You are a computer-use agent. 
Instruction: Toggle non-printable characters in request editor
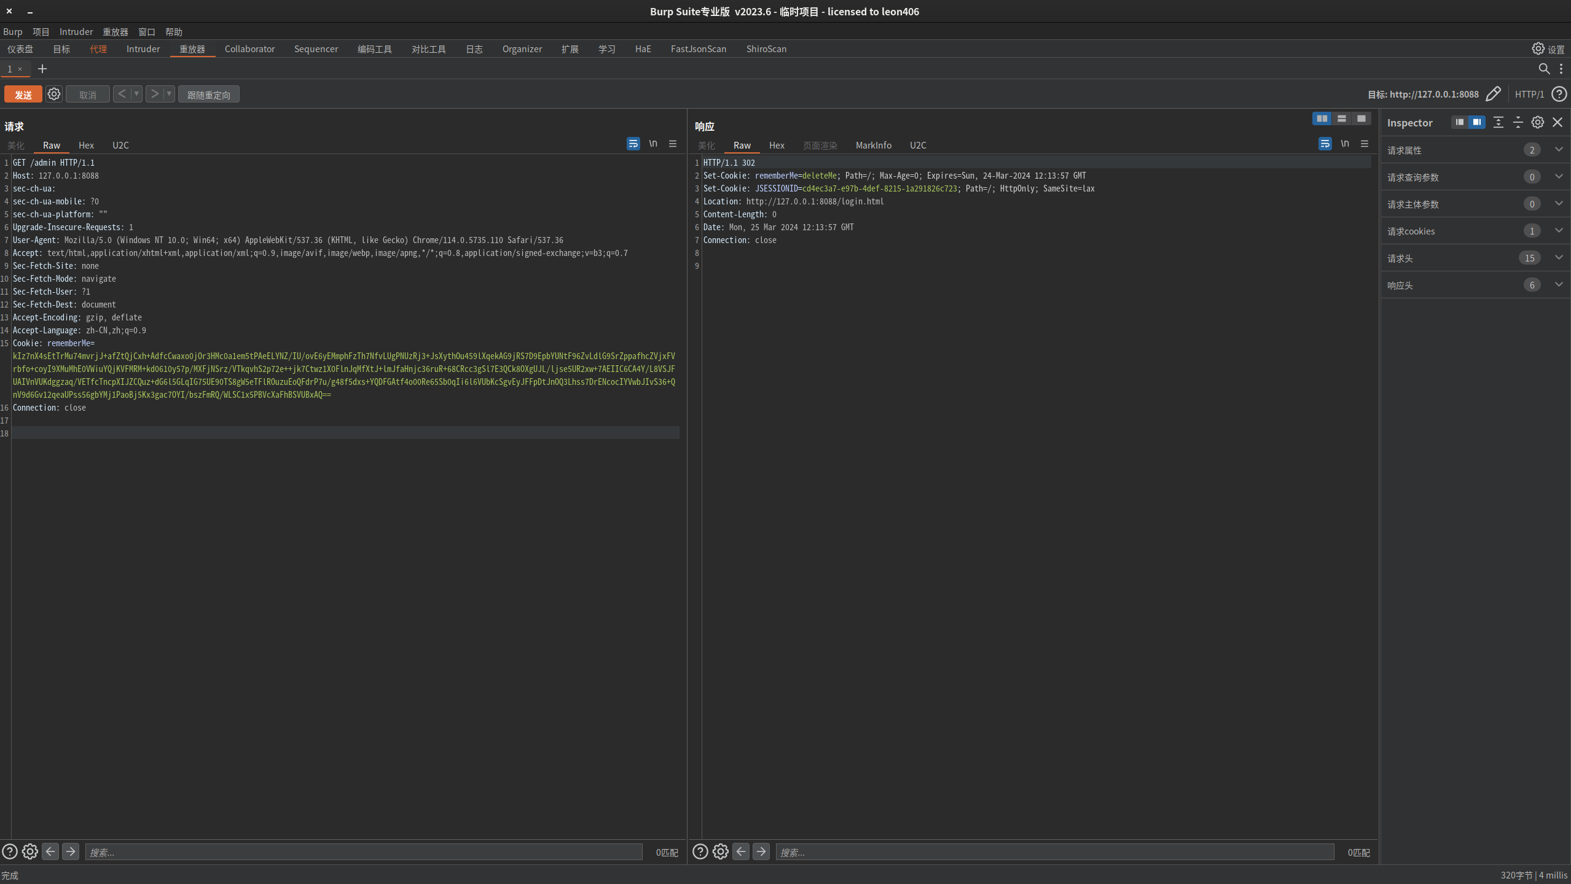click(x=653, y=144)
